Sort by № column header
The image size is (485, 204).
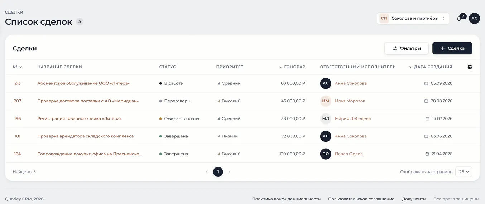(18, 67)
